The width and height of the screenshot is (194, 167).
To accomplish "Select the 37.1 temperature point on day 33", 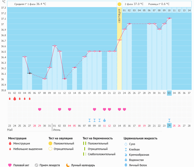I will pyautogui.click(x=169, y=18).
